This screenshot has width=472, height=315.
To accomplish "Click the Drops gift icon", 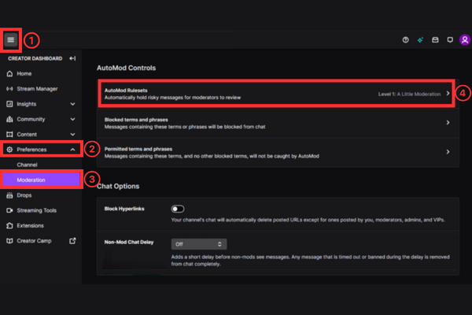I will click(x=9, y=195).
